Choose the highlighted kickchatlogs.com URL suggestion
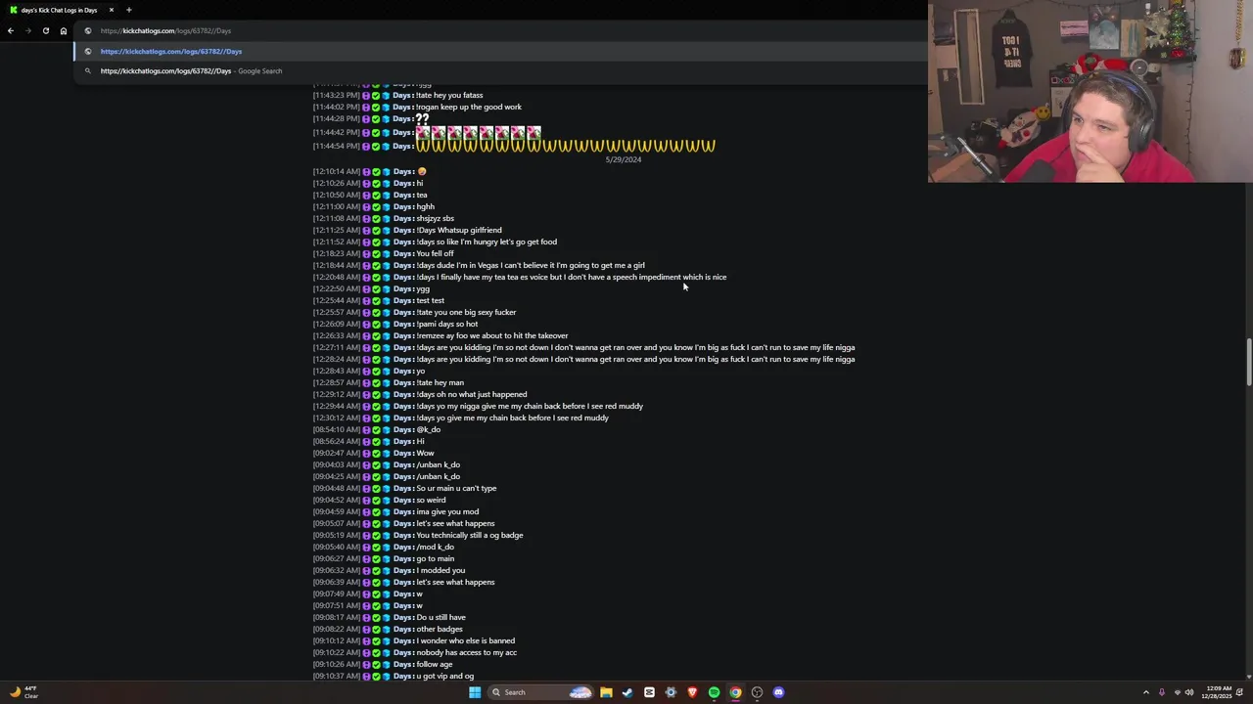The height and width of the screenshot is (704, 1253). click(x=499, y=51)
